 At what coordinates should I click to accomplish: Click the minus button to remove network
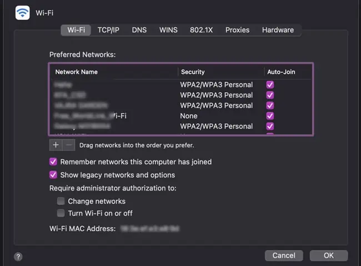pyautogui.click(x=68, y=145)
